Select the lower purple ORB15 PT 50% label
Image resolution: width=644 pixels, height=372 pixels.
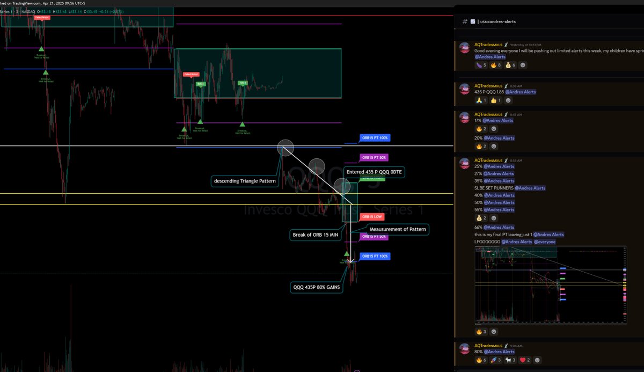374,236
